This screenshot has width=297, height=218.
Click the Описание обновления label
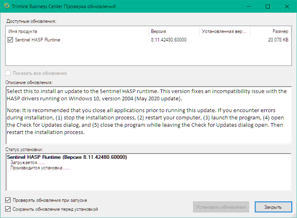point(29,83)
